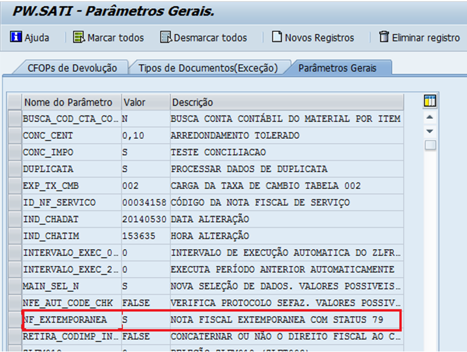This screenshot has width=467, height=352.
Task: Select row marker for IND_CHADAT
Action: click(14, 219)
